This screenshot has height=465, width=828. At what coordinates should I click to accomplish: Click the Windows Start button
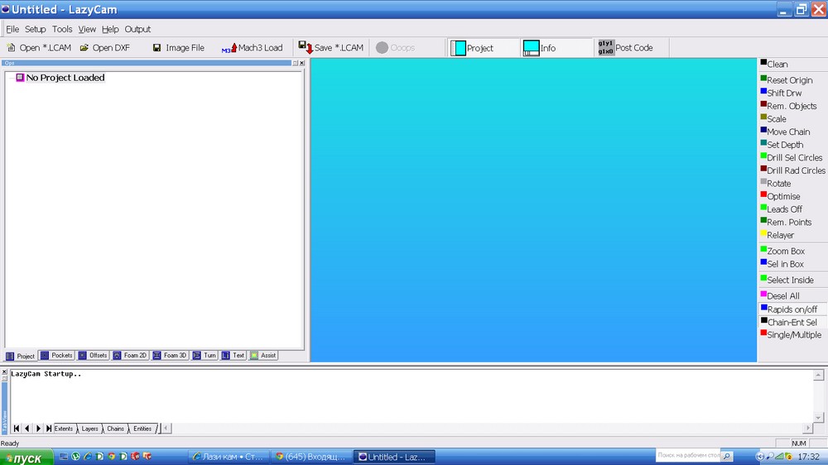(26, 457)
